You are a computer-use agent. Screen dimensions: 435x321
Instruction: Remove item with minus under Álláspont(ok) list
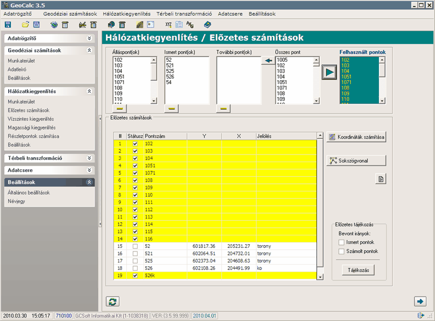(120, 108)
